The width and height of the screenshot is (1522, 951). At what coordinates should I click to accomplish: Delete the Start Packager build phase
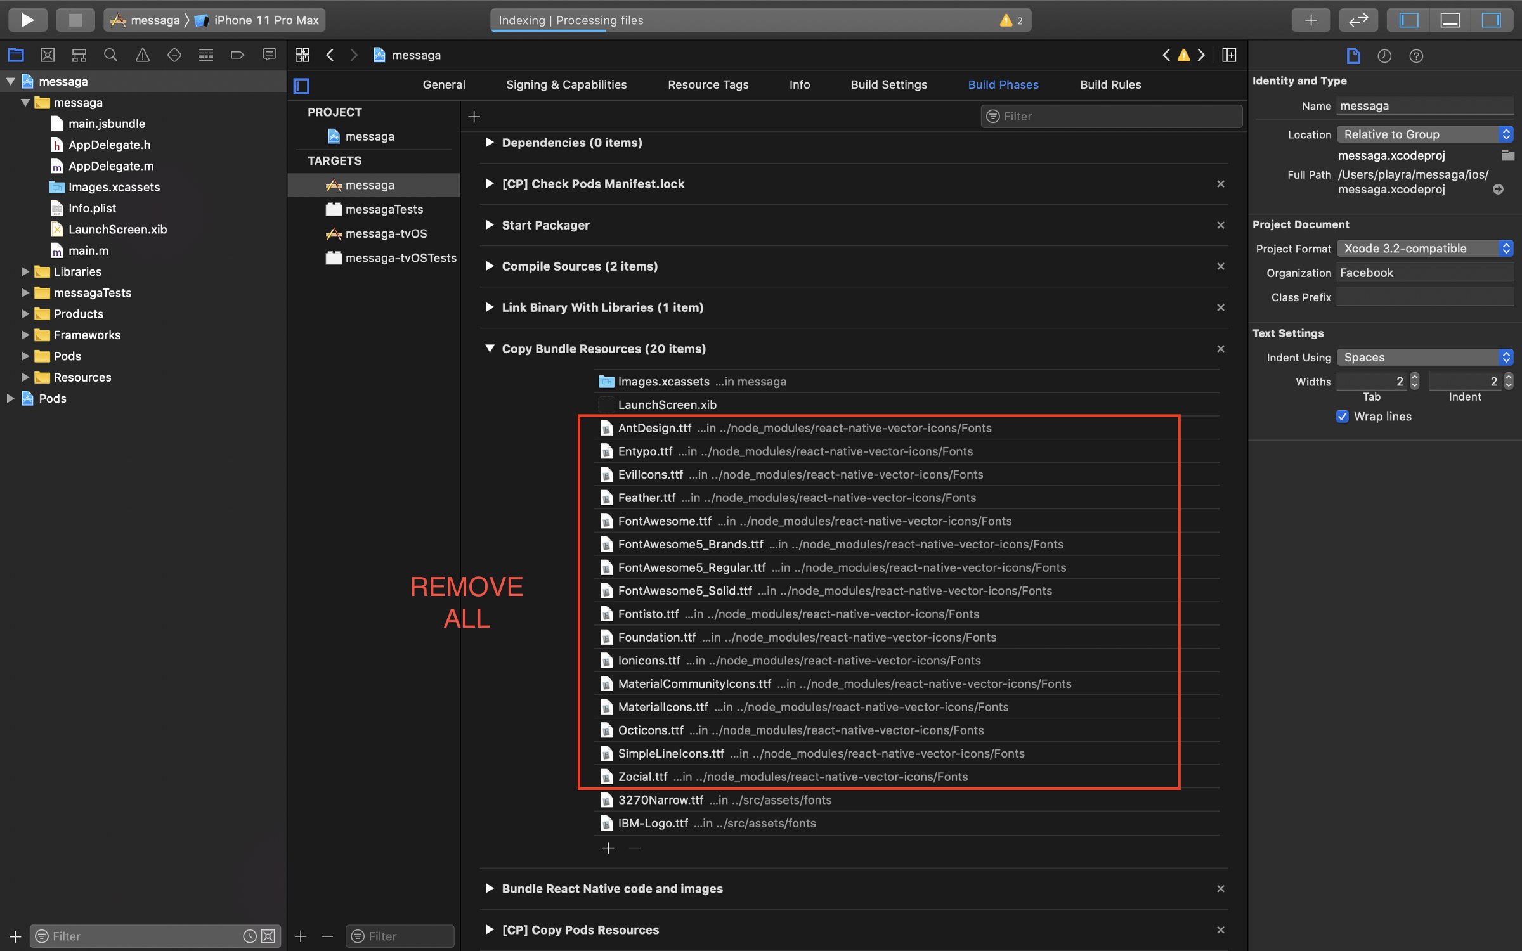pyautogui.click(x=1221, y=225)
